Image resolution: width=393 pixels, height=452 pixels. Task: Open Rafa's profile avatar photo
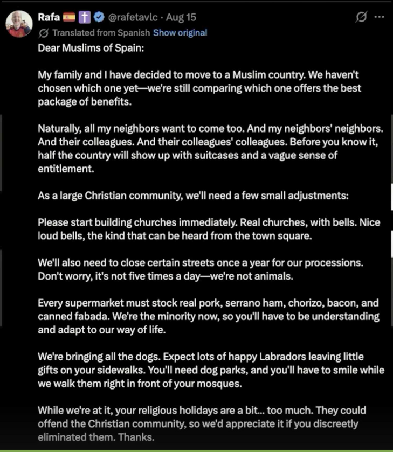[19, 24]
